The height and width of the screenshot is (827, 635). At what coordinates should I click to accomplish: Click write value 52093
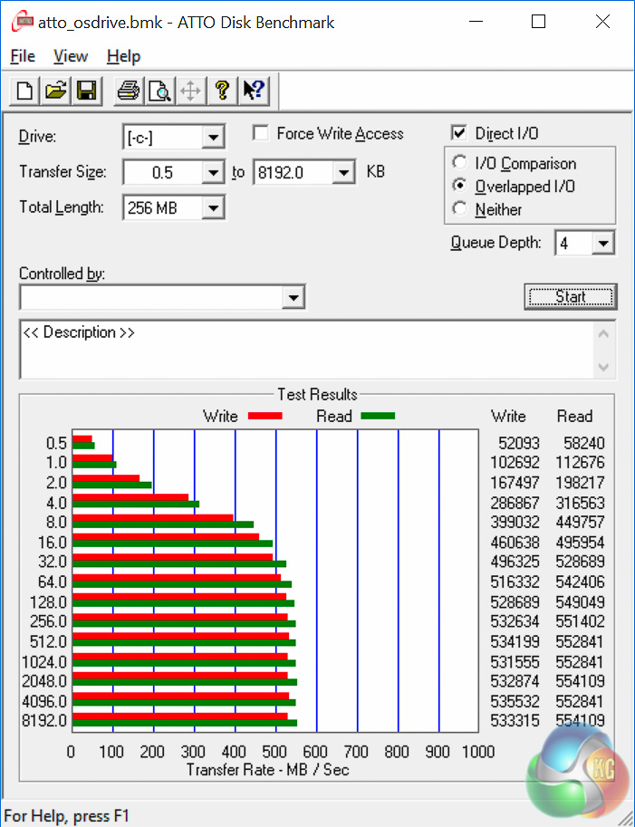pyautogui.click(x=519, y=443)
